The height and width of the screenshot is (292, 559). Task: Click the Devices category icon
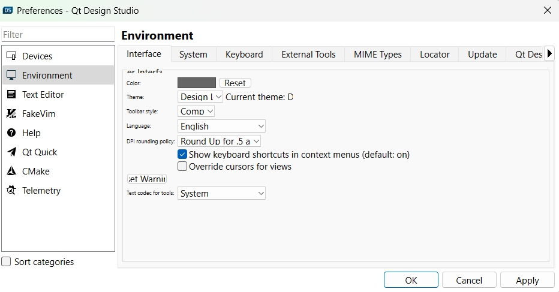11,56
